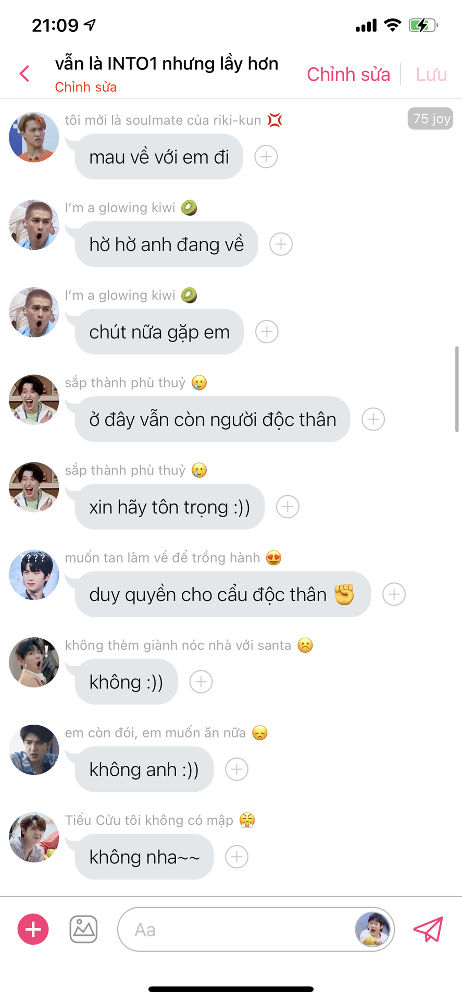Tap plus beside 'ở đây vẫn còn người độc thân'
The height and width of the screenshot is (1001, 462).
point(373,419)
